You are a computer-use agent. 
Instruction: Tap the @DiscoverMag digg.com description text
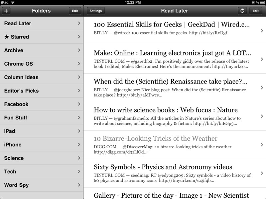tap(163, 149)
